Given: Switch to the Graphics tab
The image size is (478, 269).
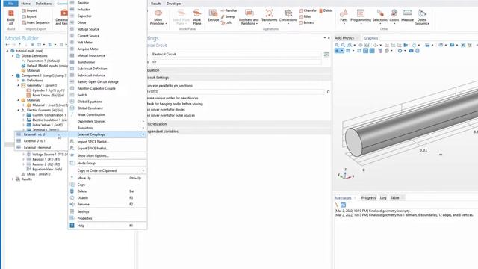Looking at the screenshot, I should 370,38.
